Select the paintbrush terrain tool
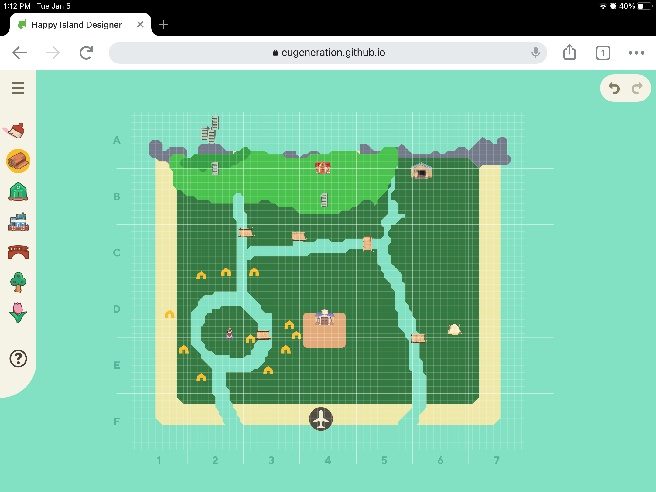 click(15, 131)
